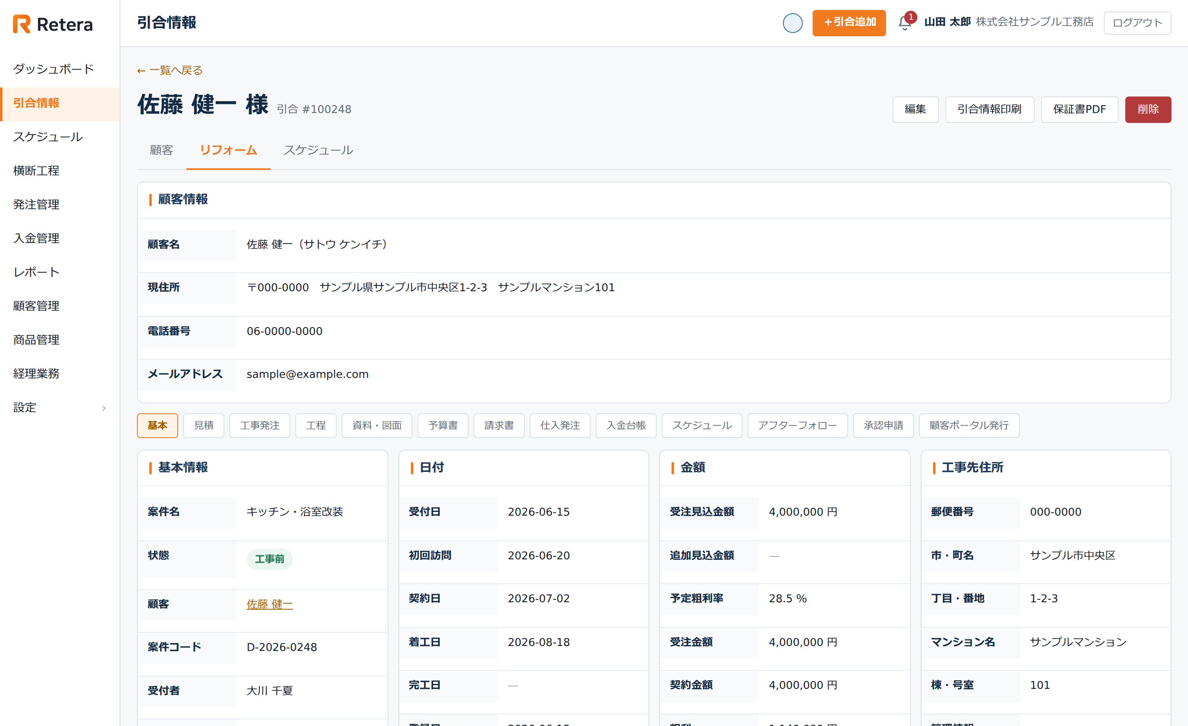Click the 受付日 value 2026-06-15
This screenshot has height=726, width=1188.
(539, 512)
